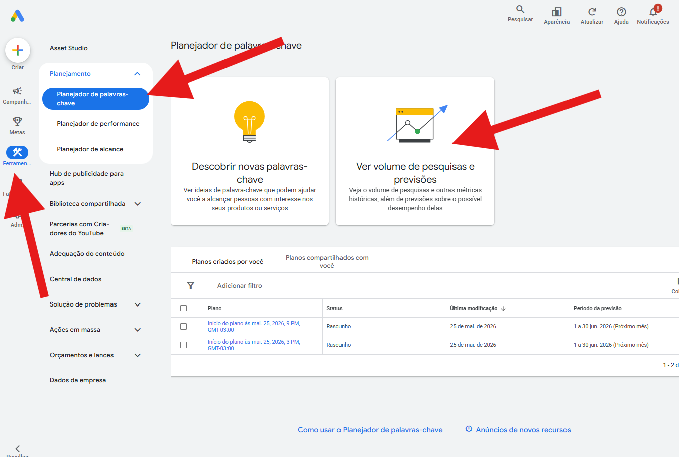The image size is (679, 457).
Task: Click the Status column header
Action: (x=334, y=308)
